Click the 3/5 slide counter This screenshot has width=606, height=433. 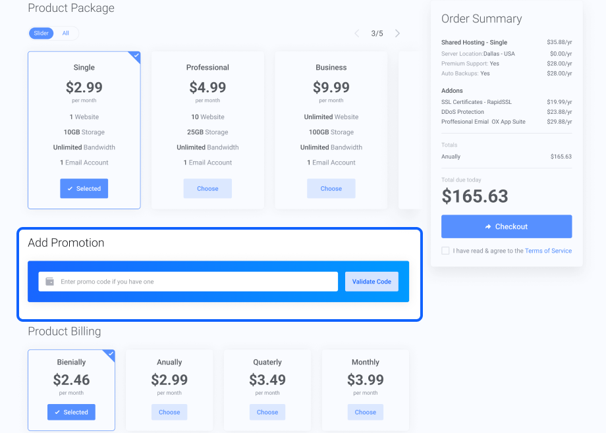click(x=377, y=34)
